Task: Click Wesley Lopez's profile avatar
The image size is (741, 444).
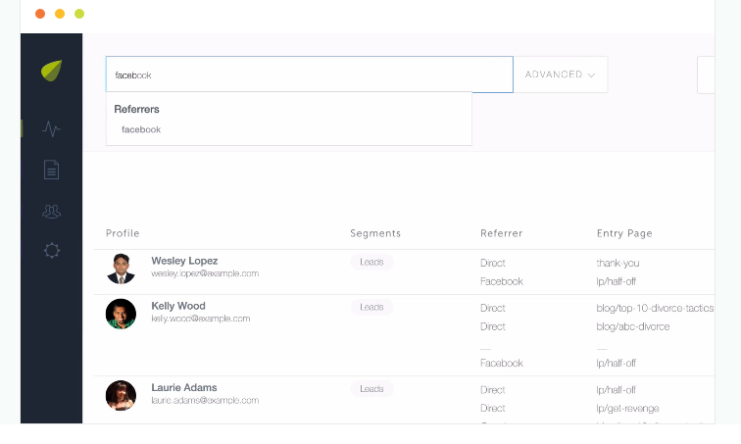Action: (121, 269)
